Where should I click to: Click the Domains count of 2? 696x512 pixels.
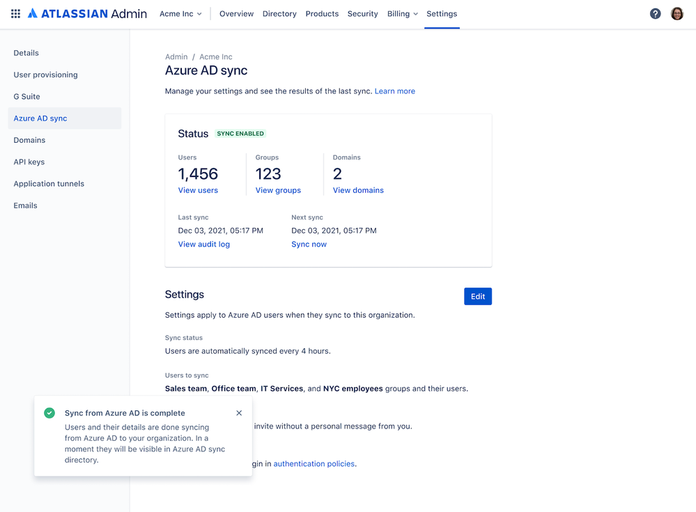click(x=337, y=174)
